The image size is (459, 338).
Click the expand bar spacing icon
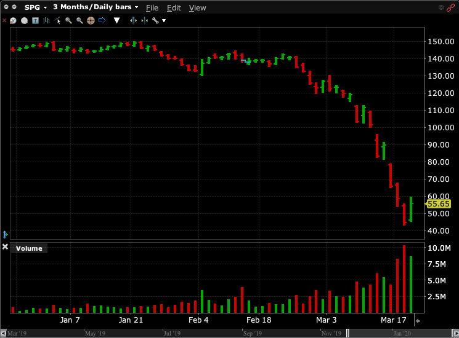click(133, 20)
